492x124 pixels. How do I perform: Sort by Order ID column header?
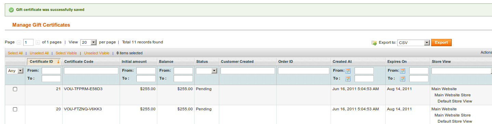point(285,62)
